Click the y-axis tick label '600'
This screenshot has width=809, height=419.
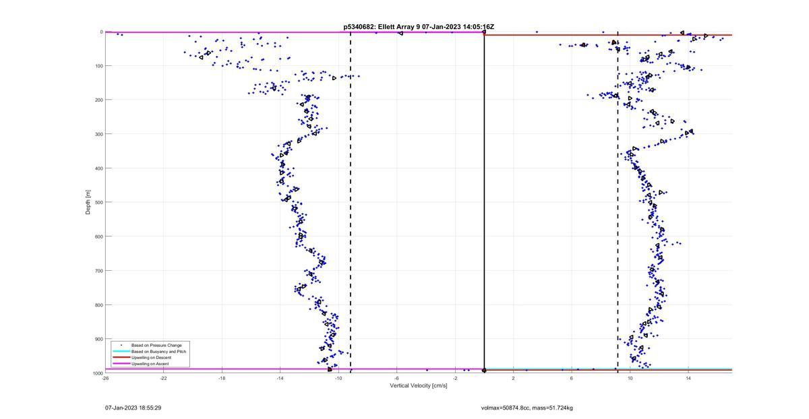[98, 236]
